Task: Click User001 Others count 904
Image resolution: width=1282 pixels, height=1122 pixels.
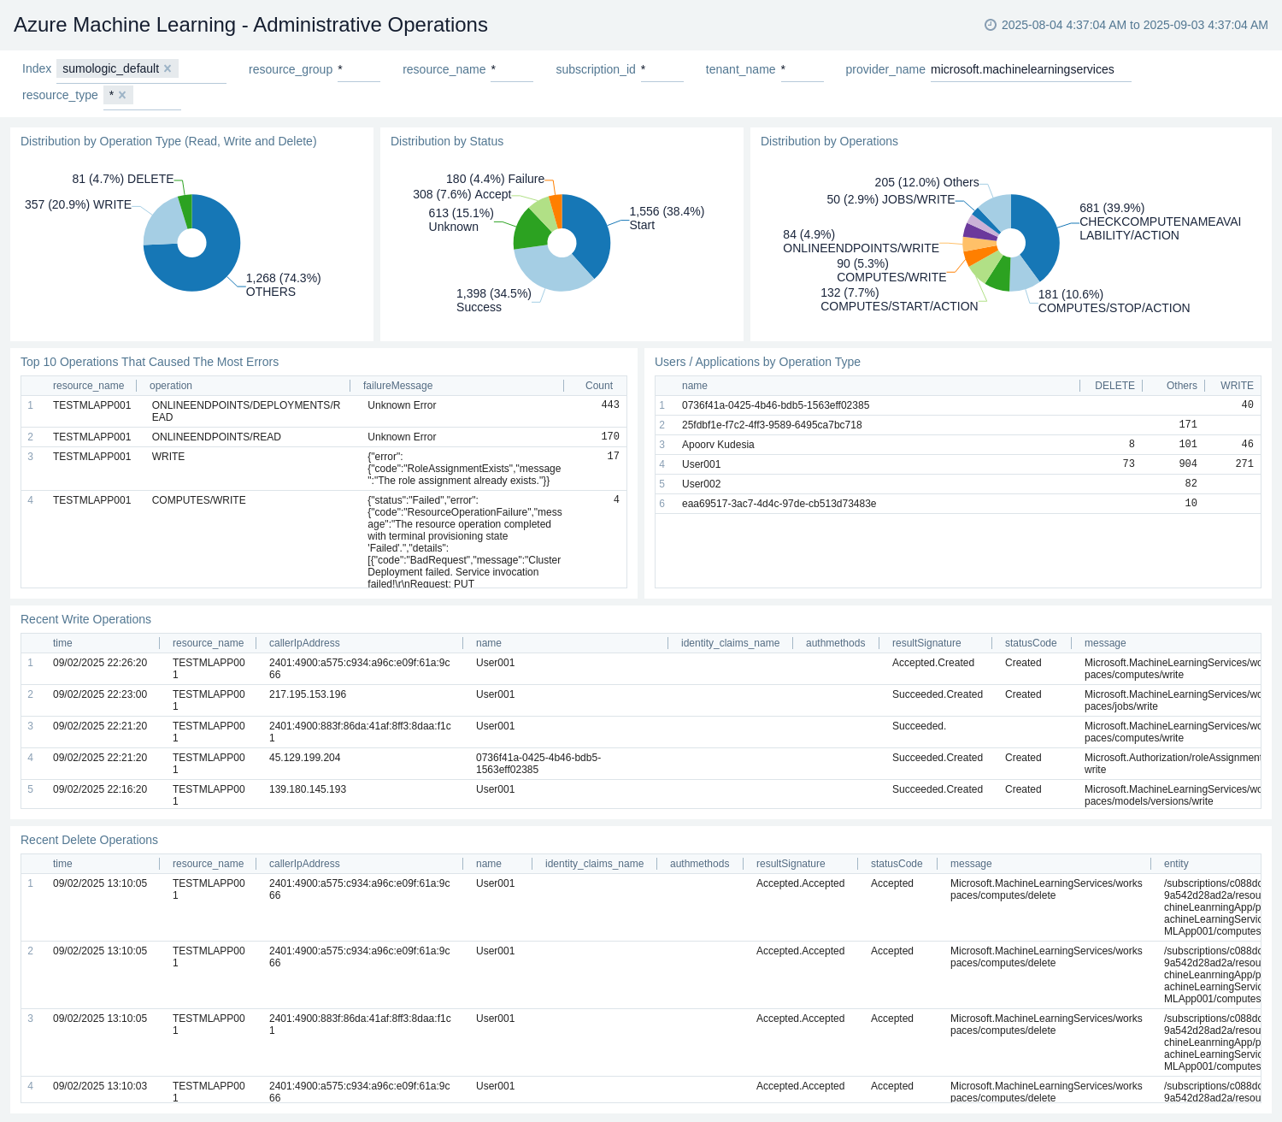Action: point(1188,464)
